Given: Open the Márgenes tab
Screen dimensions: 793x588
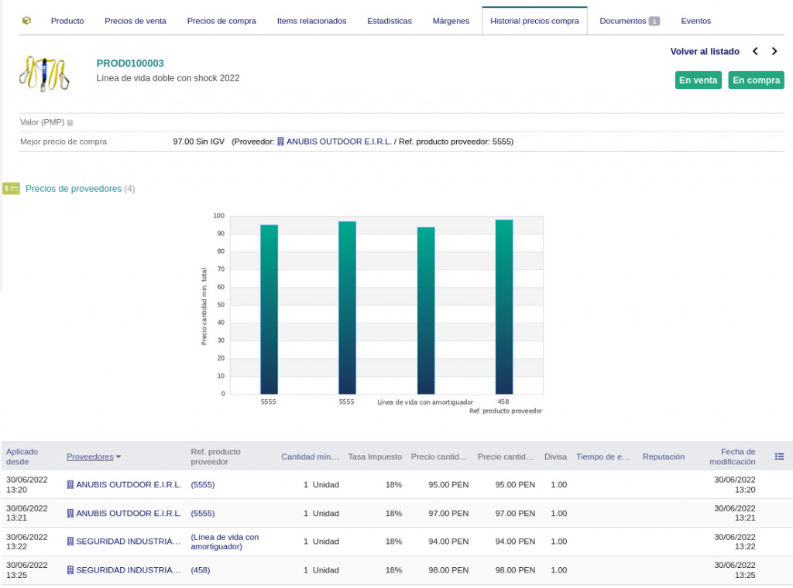Looking at the screenshot, I should [451, 21].
